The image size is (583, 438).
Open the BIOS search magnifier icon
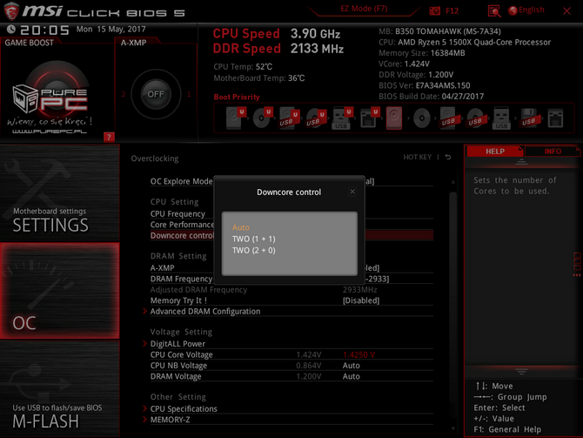pyautogui.click(x=493, y=10)
